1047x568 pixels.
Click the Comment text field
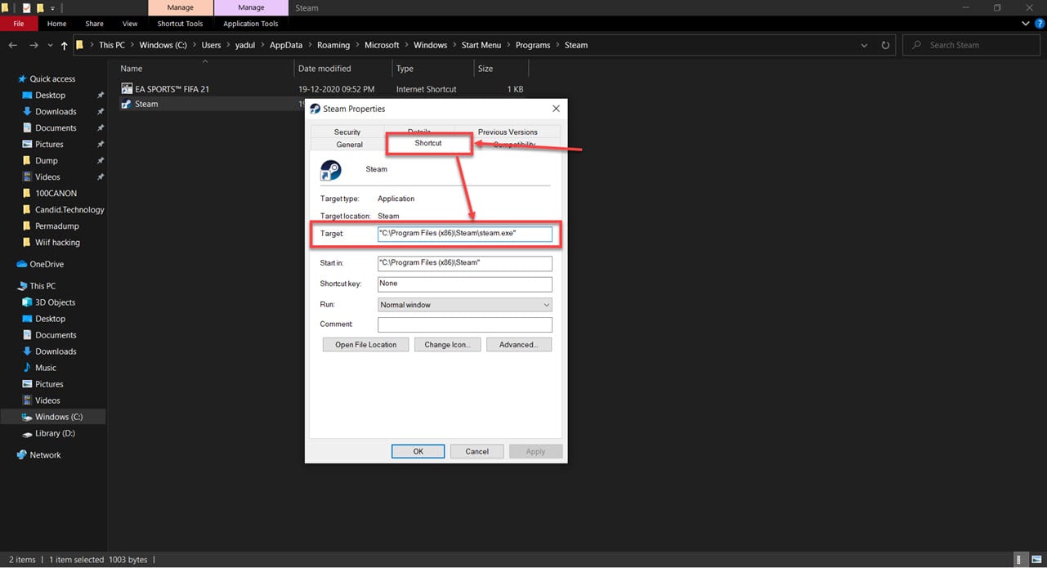click(x=464, y=324)
